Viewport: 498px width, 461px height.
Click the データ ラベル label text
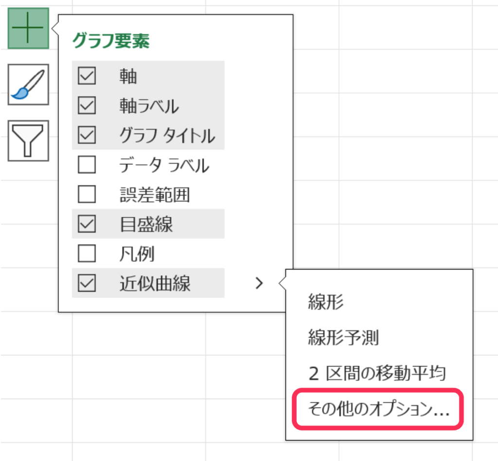164,165
